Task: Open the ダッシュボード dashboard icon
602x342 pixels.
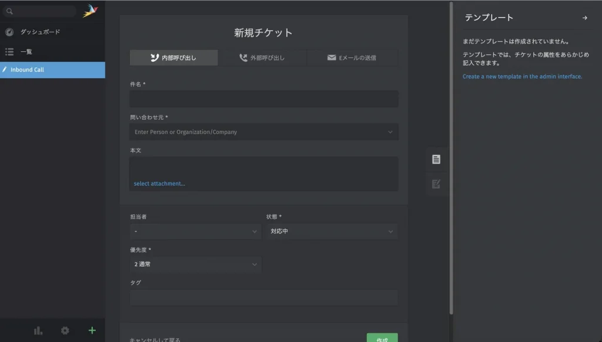Action: 9,32
